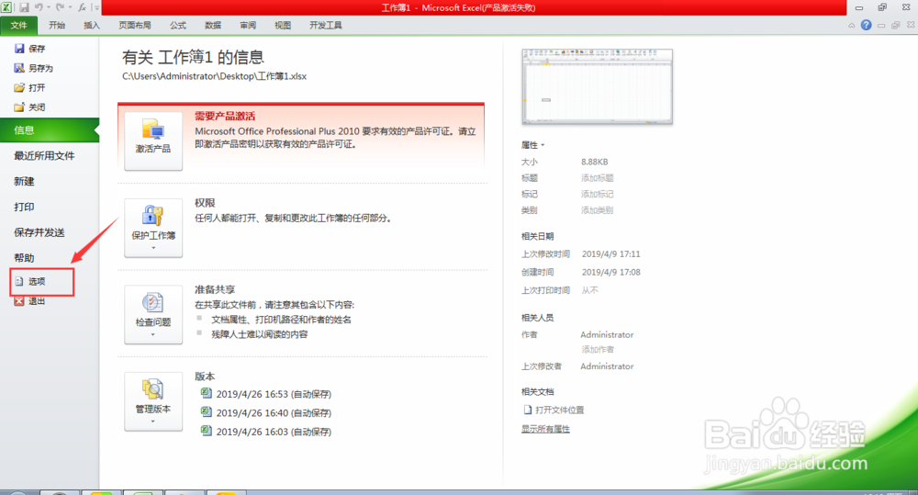
Task: Click Exit in the backstage menu
Action: click(29, 301)
